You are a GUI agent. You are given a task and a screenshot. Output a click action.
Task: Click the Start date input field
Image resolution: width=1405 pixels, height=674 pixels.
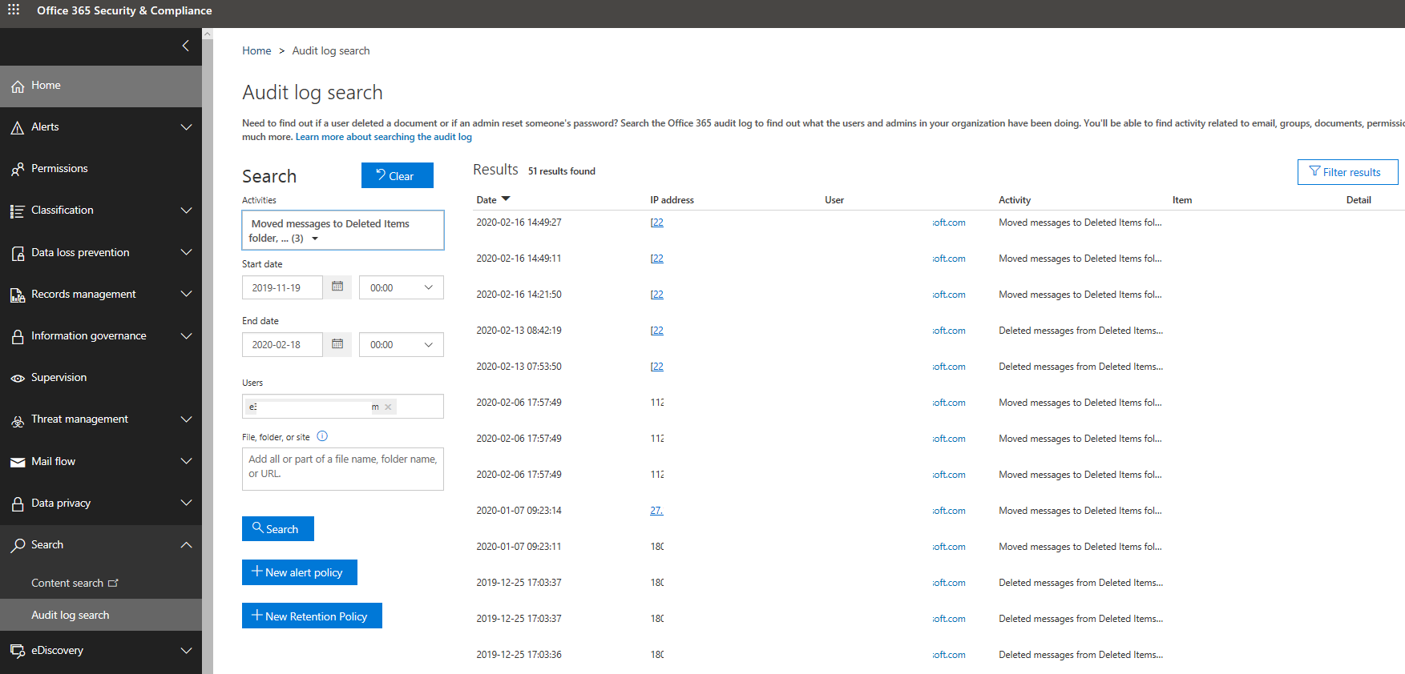(x=282, y=287)
